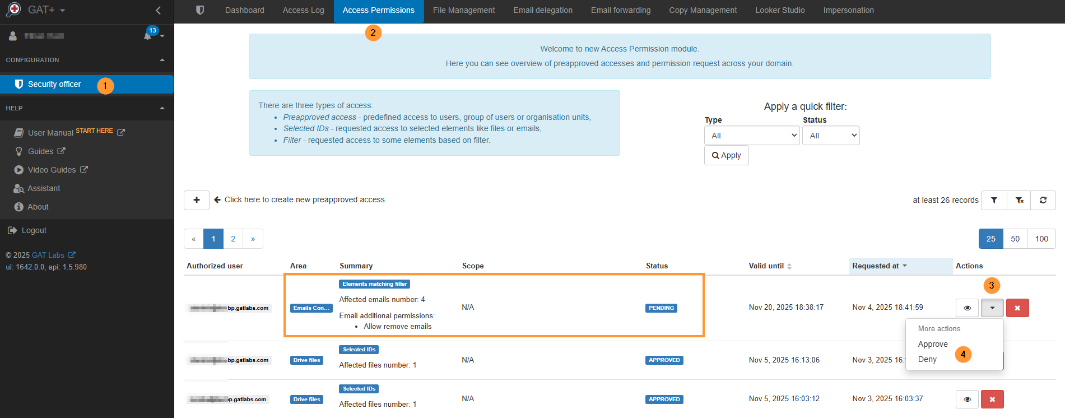Image resolution: width=1065 pixels, height=418 pixels.
Task: Click the GAT+ logo icon
Action: (13, 10)
